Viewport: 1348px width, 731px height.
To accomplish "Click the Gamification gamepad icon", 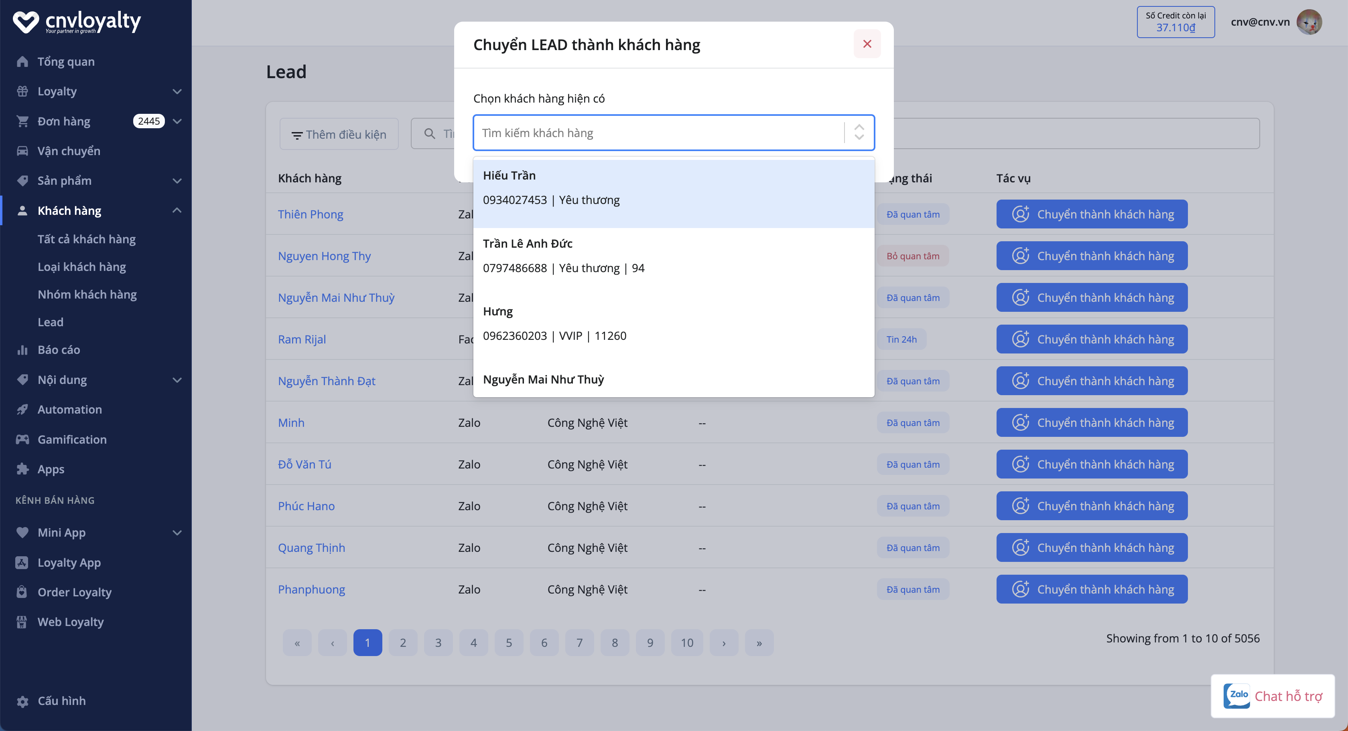I will pos(22,439).
